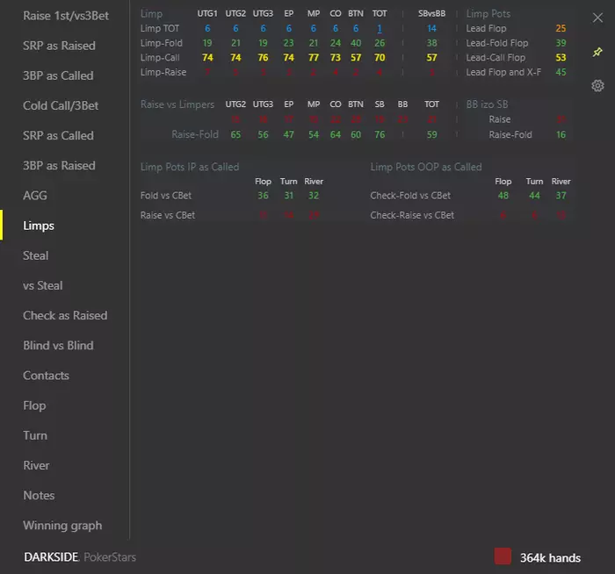Click Limp-Call UTG3 value 76
Image resolution: width=615 pixels, height=574 pixels.
263,58
